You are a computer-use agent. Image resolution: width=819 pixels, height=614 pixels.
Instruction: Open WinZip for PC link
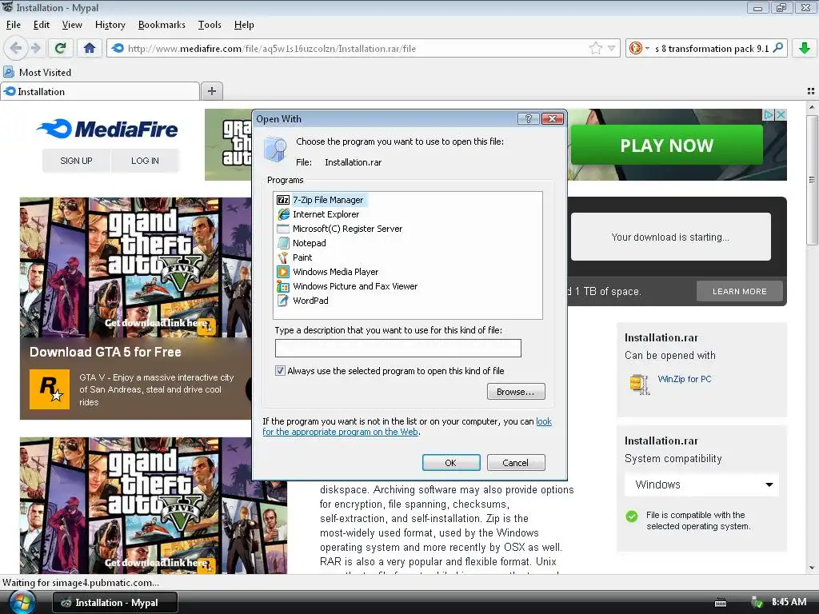click(685, 379)
